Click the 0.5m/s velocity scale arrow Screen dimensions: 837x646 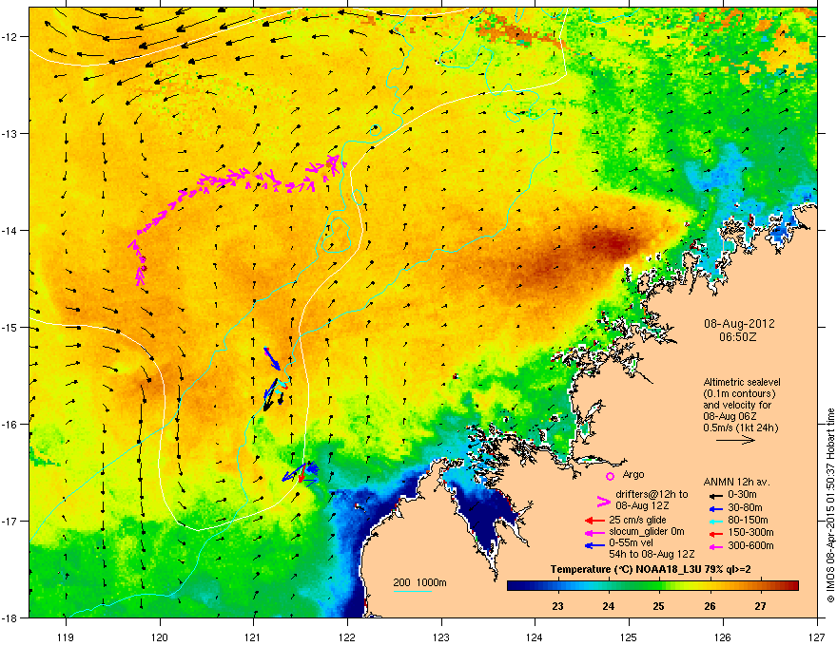click(735, 440)
